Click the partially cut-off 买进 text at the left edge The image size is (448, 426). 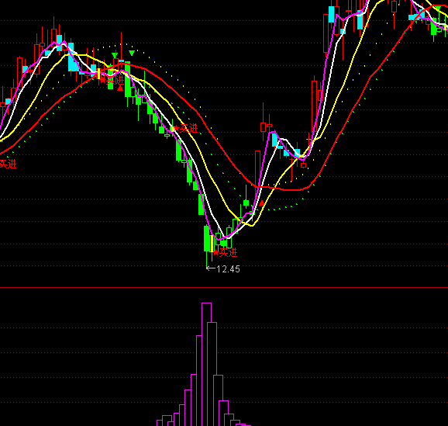pos(9,165)
